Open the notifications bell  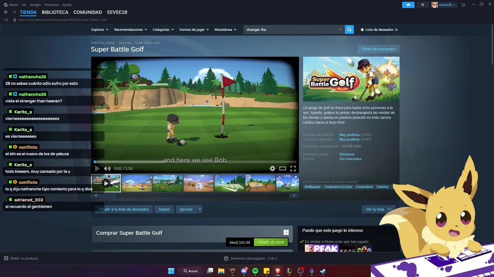pos(423,5)
